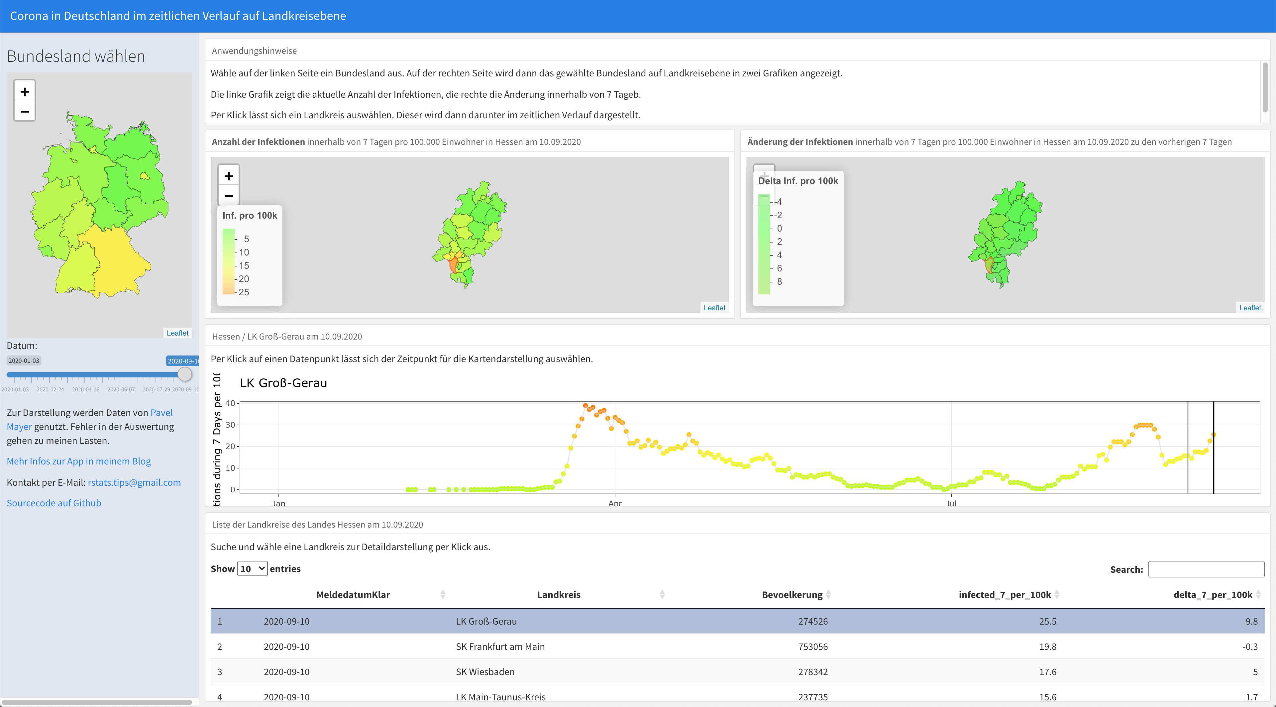Screen dimensions: 1276x707
Task: Zoom in on the Hessen infections map
Action: point(228,176)
